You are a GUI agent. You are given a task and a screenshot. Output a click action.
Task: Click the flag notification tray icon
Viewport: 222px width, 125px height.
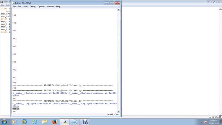206,122
